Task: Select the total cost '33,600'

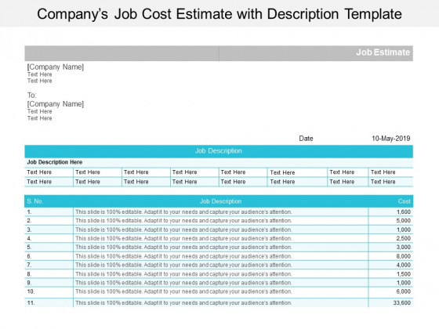Action: [x=402, y=302]
